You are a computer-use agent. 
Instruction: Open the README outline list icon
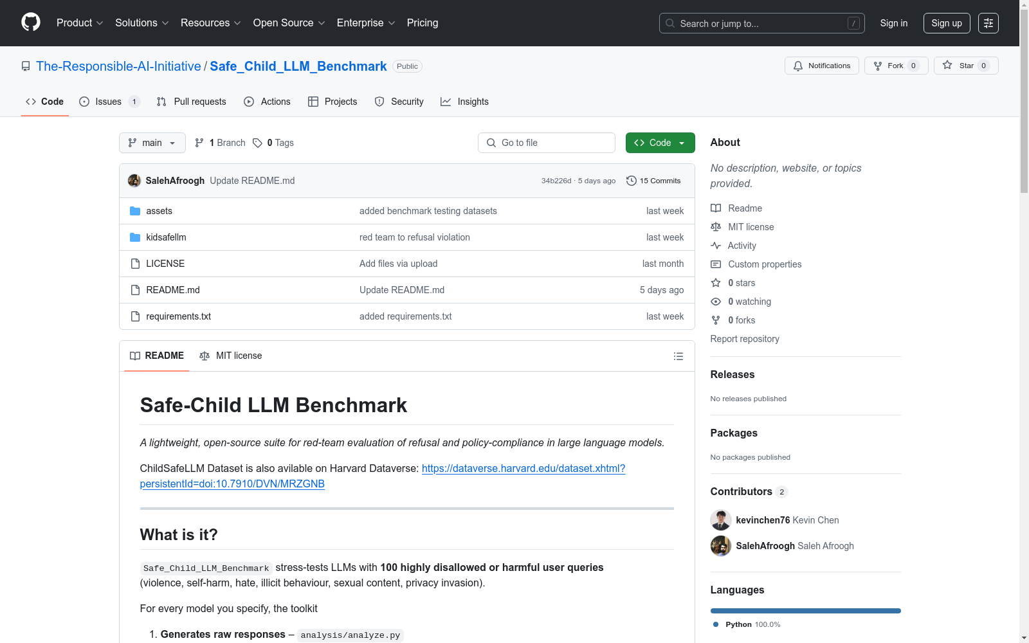pyautogui.click(x=678, y=356)
